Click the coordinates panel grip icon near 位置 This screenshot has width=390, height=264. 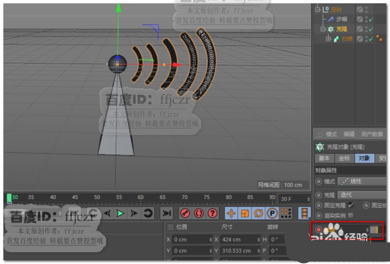tap(170, 227)
